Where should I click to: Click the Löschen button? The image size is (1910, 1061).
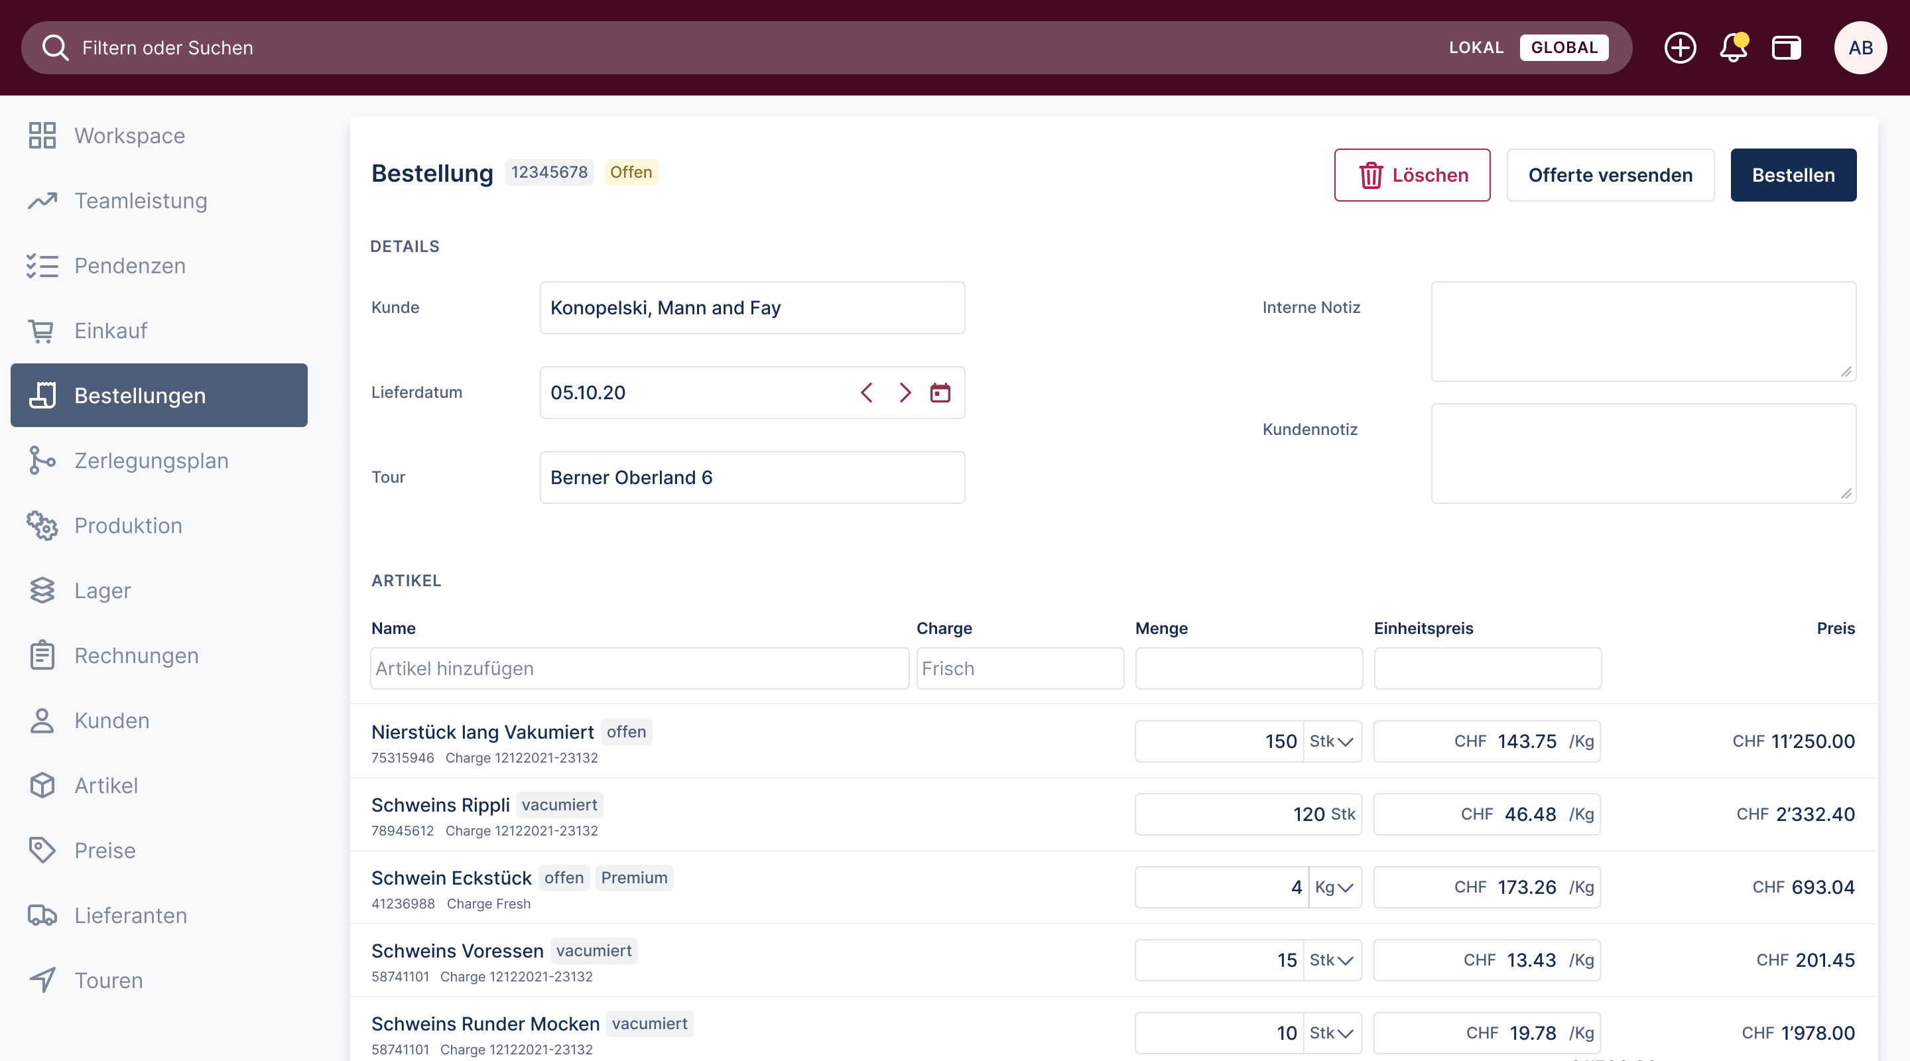1412,175
